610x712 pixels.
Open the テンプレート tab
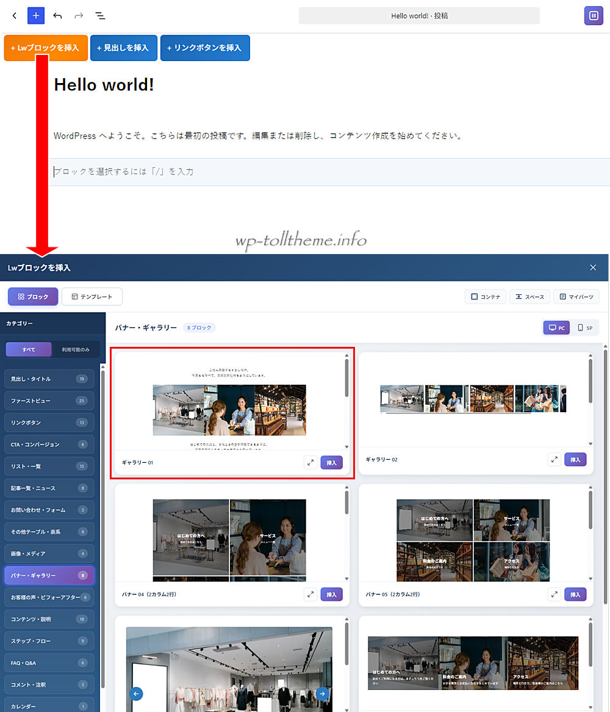92,297
